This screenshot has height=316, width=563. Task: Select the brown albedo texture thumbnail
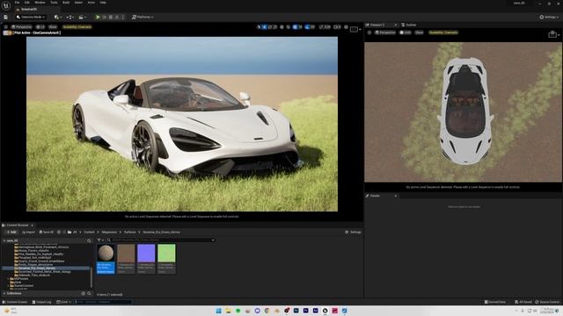[126, 259]
